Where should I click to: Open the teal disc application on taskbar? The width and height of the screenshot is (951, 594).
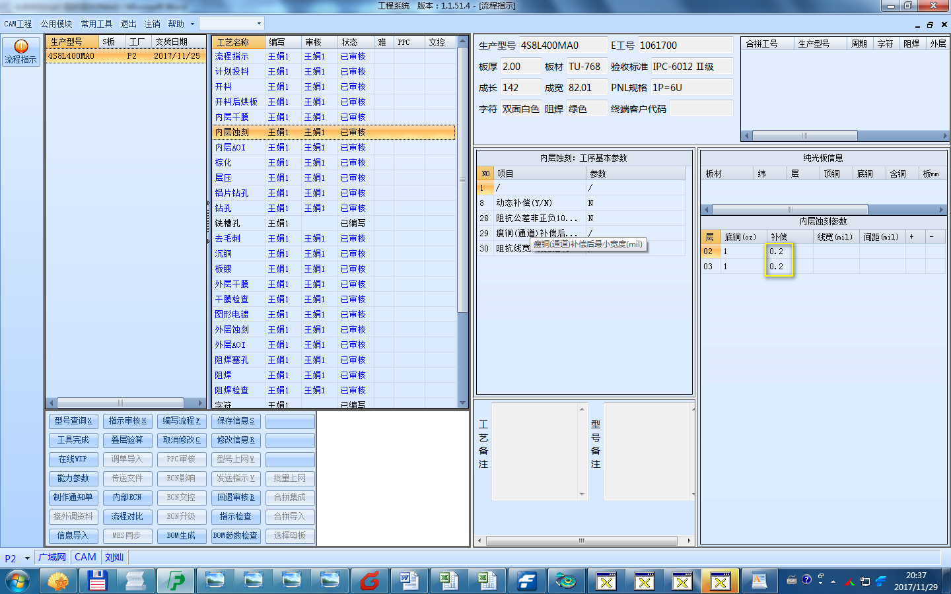(x=565, y=581)
